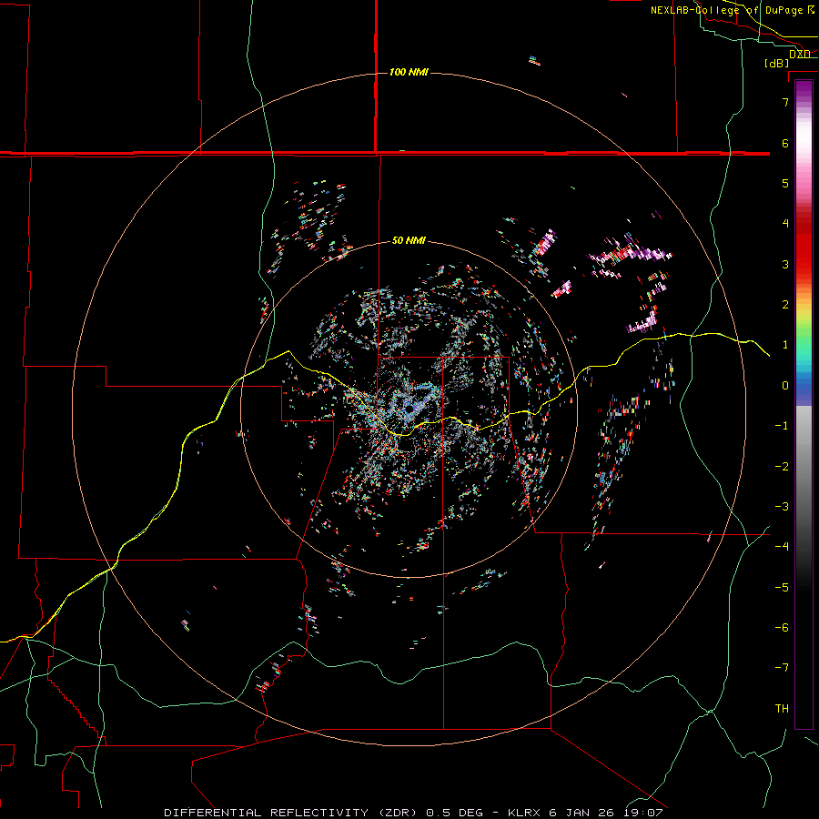
Task: Click the radar site dot at the ring center
Action: tap(409, 409)
